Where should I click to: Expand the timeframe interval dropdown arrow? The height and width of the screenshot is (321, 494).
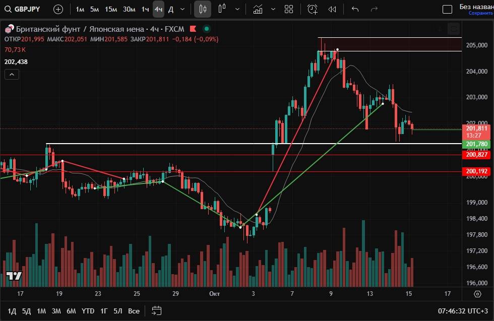[x=182, y=9]
